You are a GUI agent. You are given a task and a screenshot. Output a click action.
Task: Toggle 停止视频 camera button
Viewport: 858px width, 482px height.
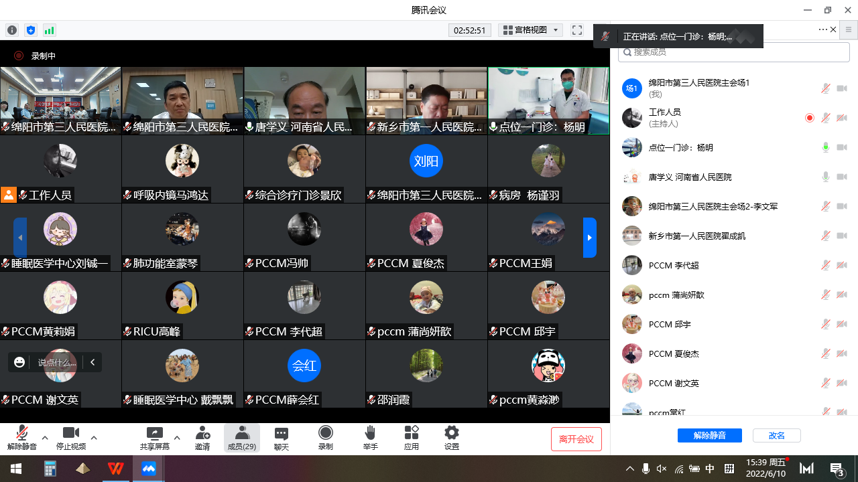(x=70, y=433)
